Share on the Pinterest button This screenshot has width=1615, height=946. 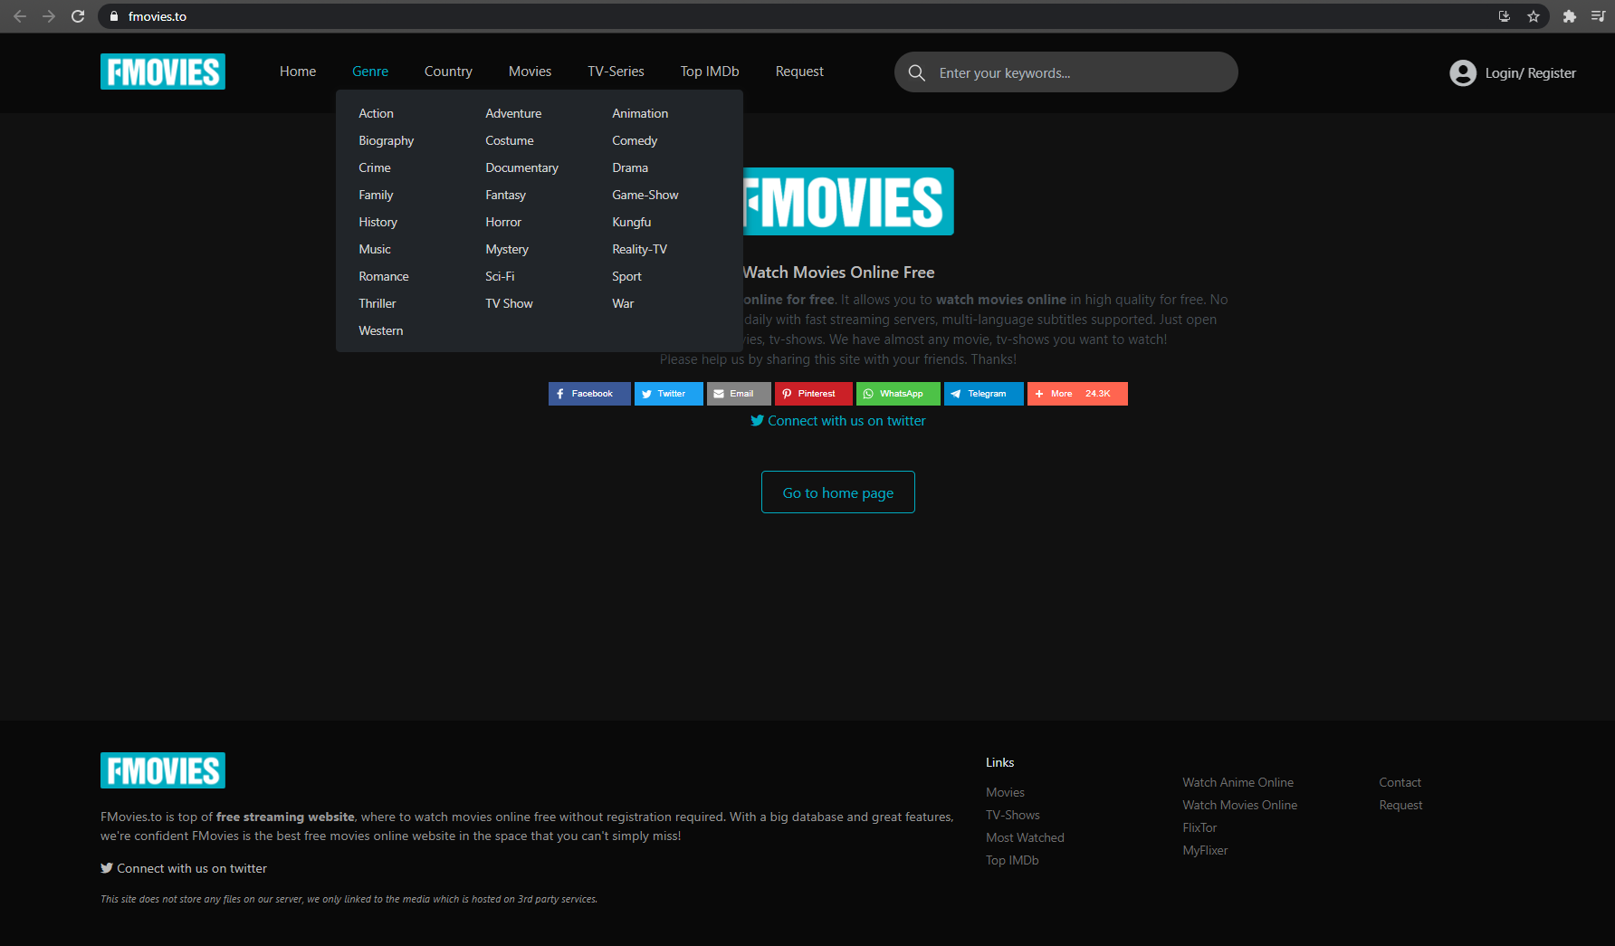814,394
